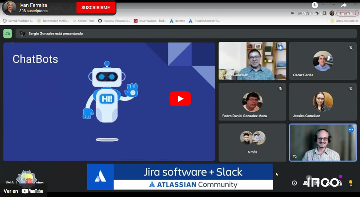Screen dimensions: 360x197
Task: Play the YouTube video
Action: click(180, 98)
